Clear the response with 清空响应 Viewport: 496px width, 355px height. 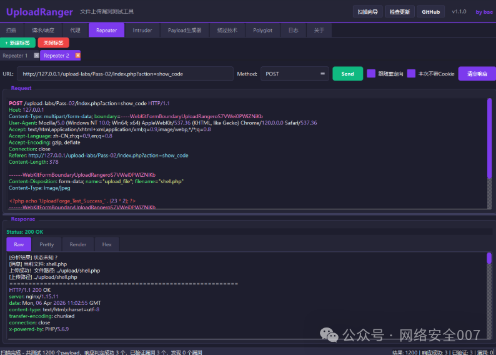pos(477,74)
